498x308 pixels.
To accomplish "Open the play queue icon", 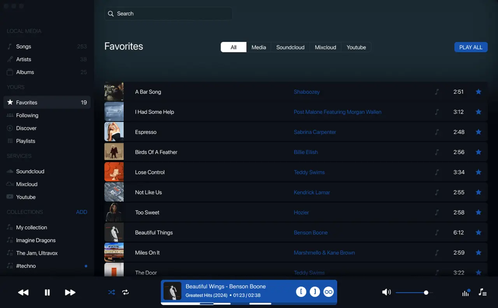I will [482, 292].
